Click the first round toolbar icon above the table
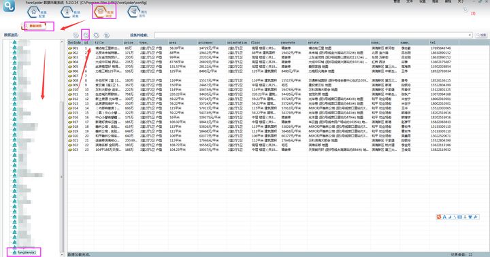Viewport: 490px width, 257px height. (76, 35)
